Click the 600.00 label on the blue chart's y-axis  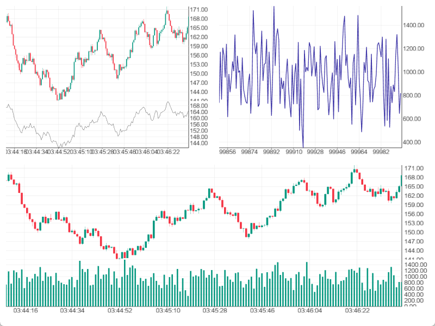click(412, 119)
